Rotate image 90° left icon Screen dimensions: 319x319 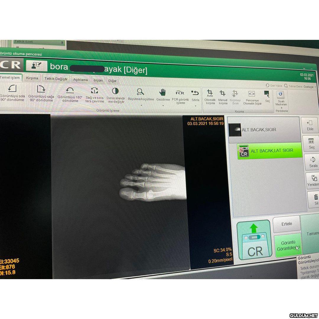12,89
